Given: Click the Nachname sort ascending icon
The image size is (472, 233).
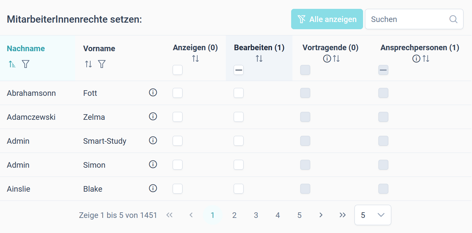Looking at the screenshot, I should tap(12, 64).
